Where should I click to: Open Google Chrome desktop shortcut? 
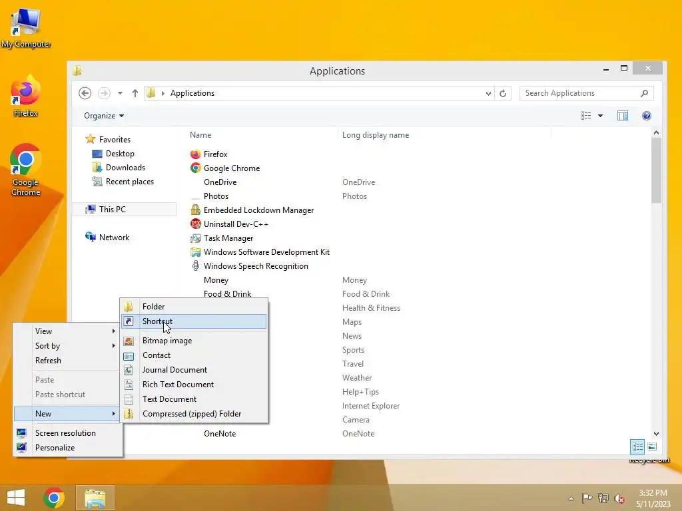click(26, 170)
